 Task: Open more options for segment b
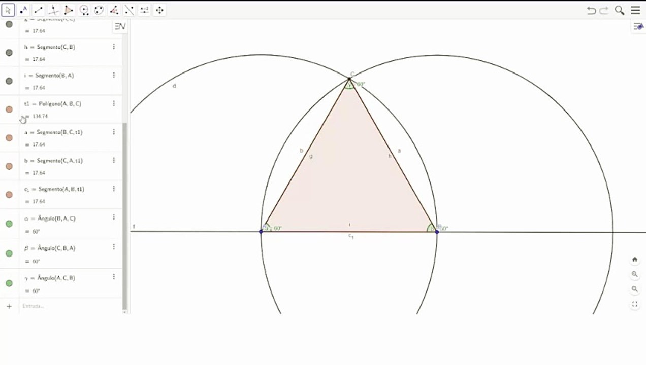(114, 160)
